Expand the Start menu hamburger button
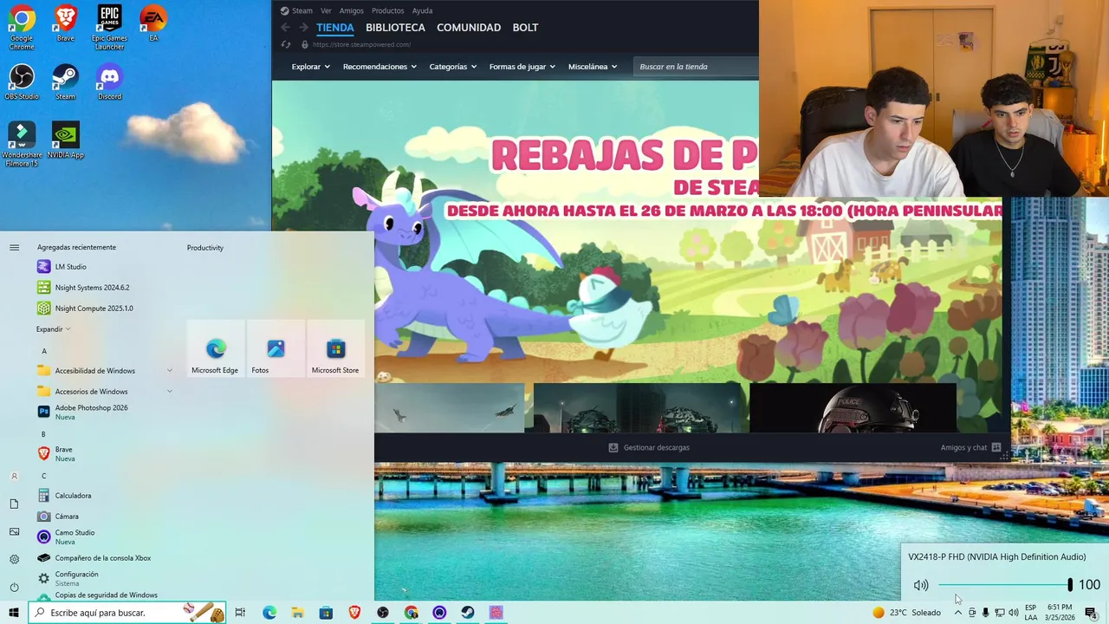The width and height of the screenshot is (1109, 624). click(14, 248)
